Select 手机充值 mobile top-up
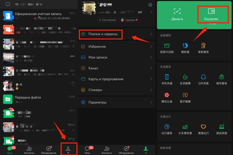Image resolution: width=233 pixels, height=155 pixels. 167,79
